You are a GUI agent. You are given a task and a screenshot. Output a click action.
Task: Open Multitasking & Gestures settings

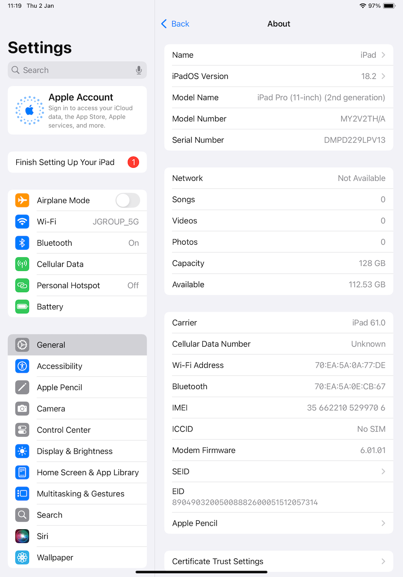click(77, 494)
